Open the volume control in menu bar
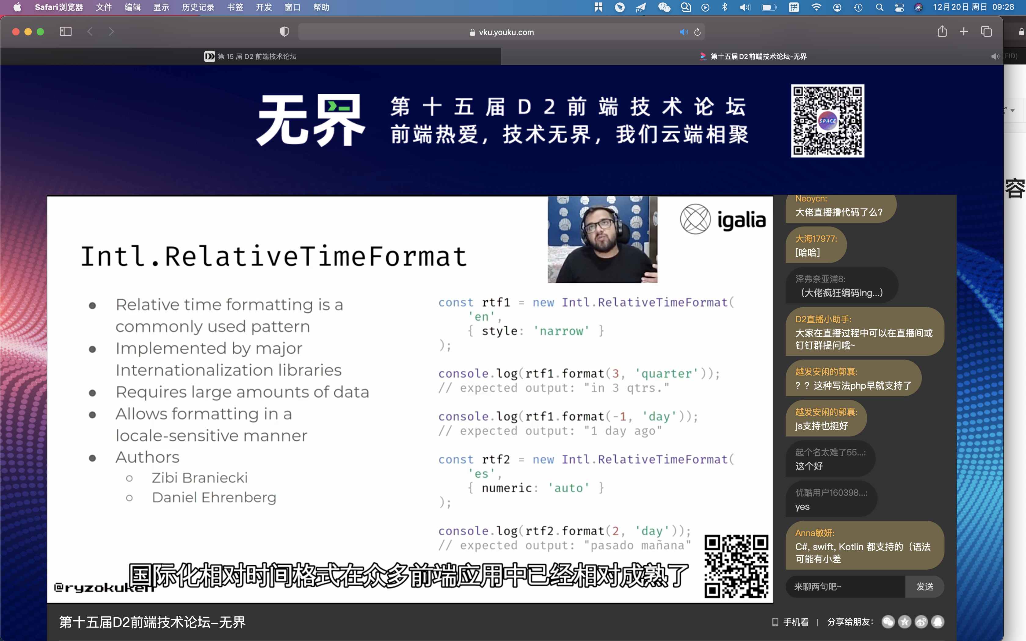 point(745,7)
